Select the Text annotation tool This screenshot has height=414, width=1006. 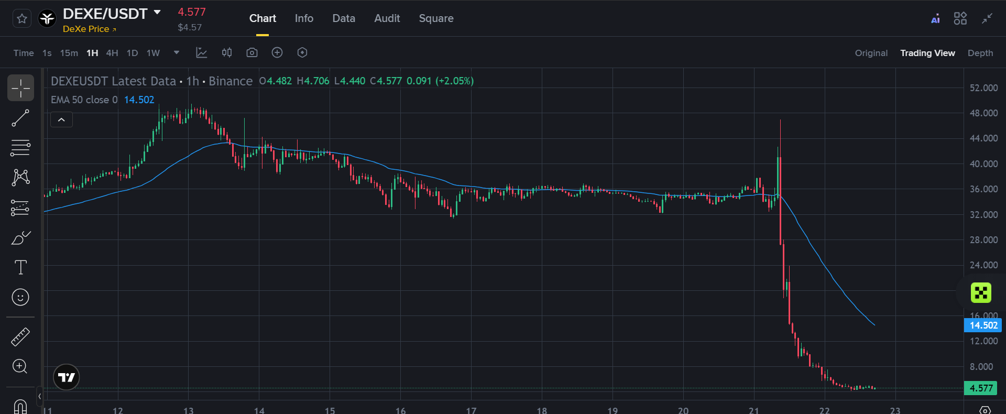click(20, 267)
